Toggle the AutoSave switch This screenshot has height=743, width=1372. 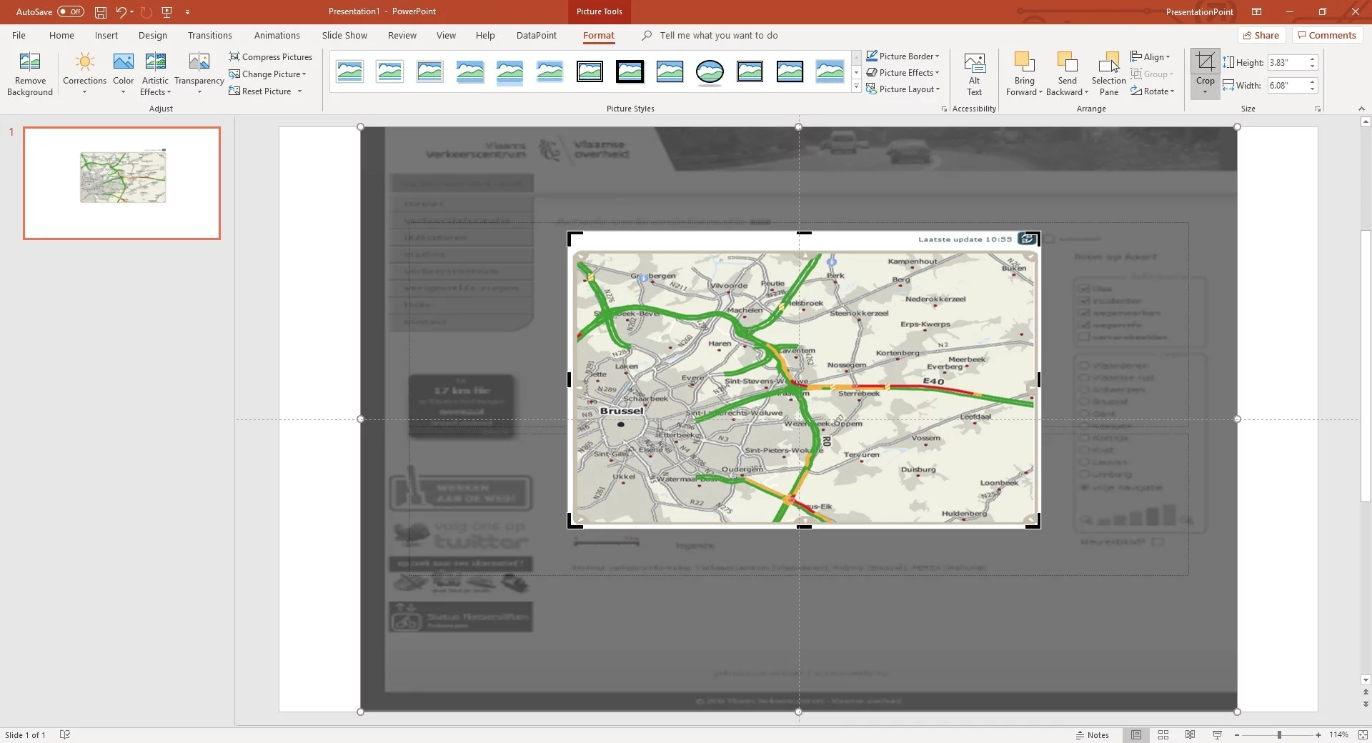pos(70,12)
